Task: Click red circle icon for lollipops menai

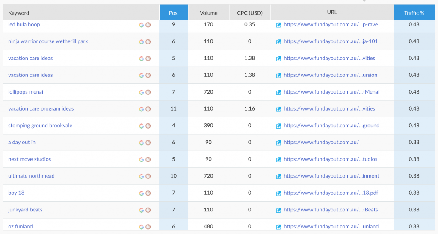Action: click(x=148, y=92)
